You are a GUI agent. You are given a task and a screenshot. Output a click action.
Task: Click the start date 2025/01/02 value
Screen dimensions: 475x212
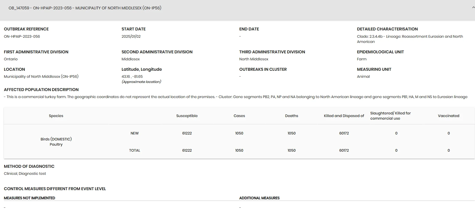tap(131, 36)
